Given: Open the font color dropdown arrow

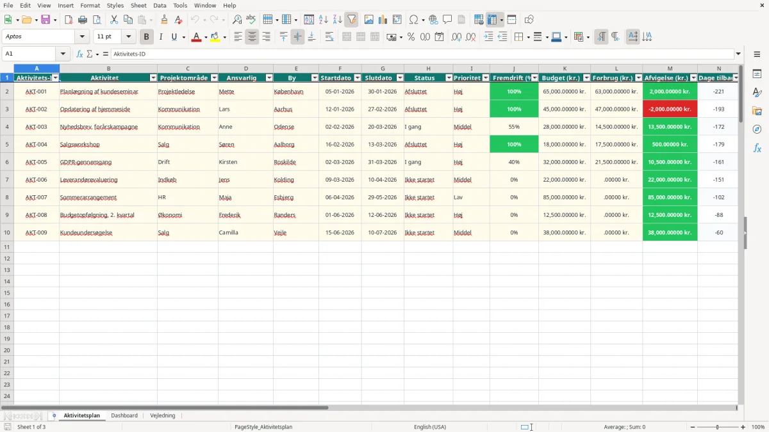Looking at the screenshot, I should [x=206, y=37].
